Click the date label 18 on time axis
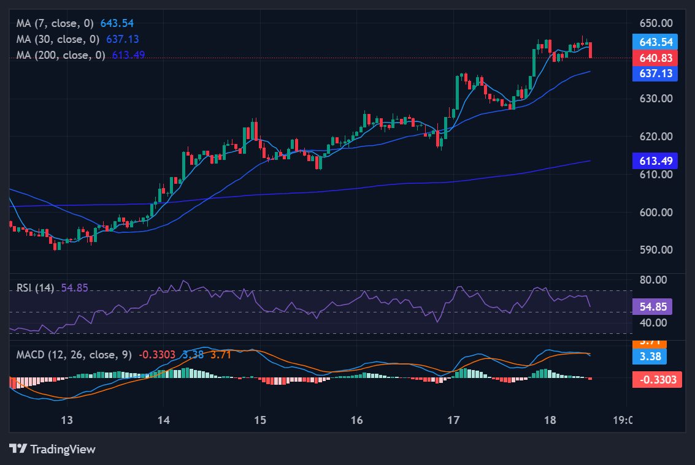Image resolution: width=695 pixels, height=465 pixels. (x=550, y=420)
